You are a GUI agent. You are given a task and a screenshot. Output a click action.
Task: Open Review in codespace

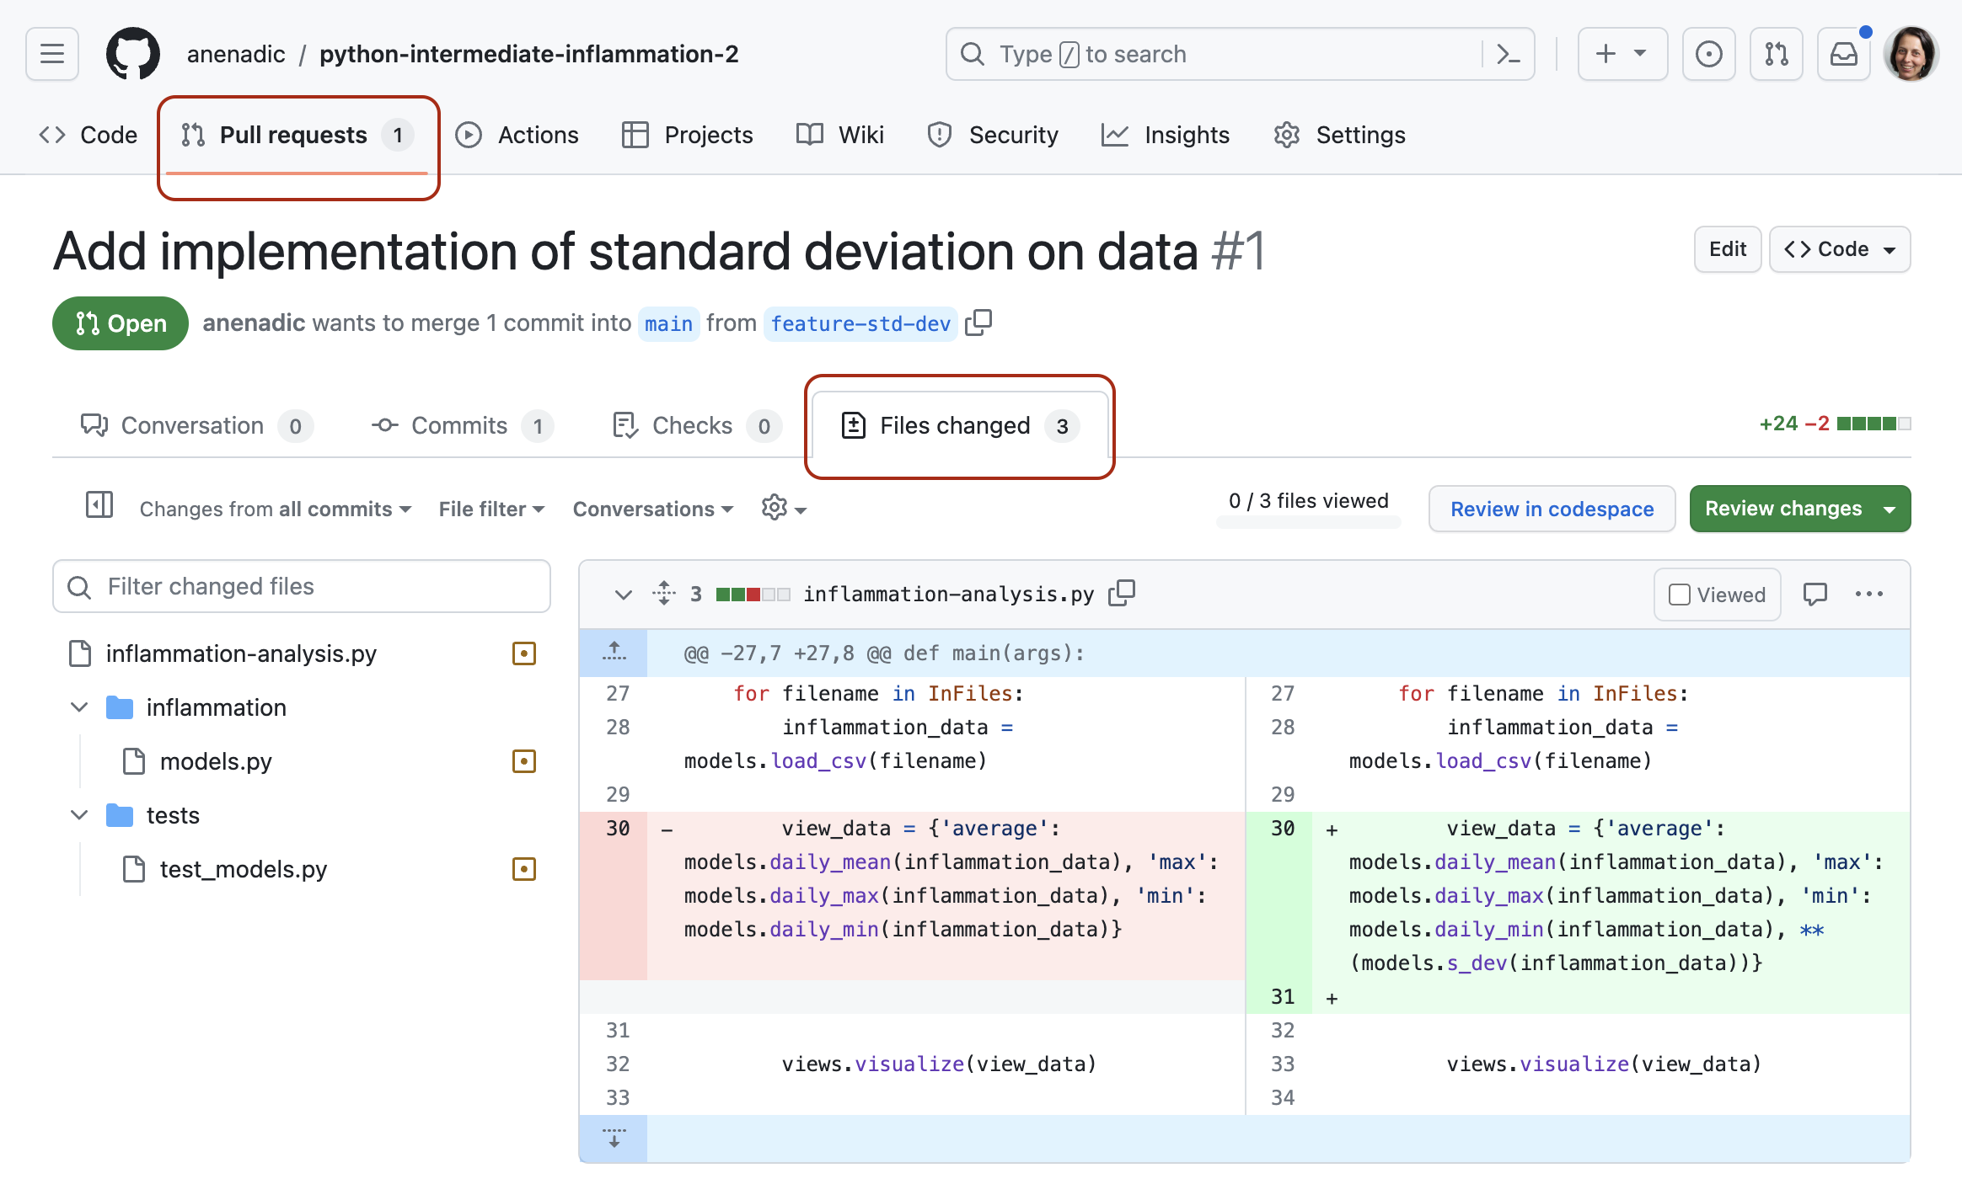point(1552,509)
